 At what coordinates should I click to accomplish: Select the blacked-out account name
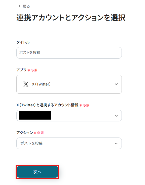(x=35, y=116)
